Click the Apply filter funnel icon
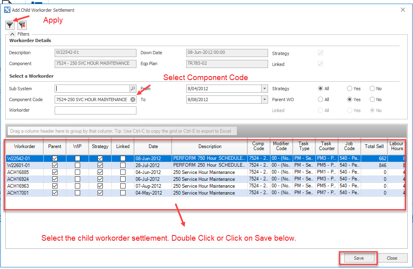The image size is (413, 269). (10, 25)
